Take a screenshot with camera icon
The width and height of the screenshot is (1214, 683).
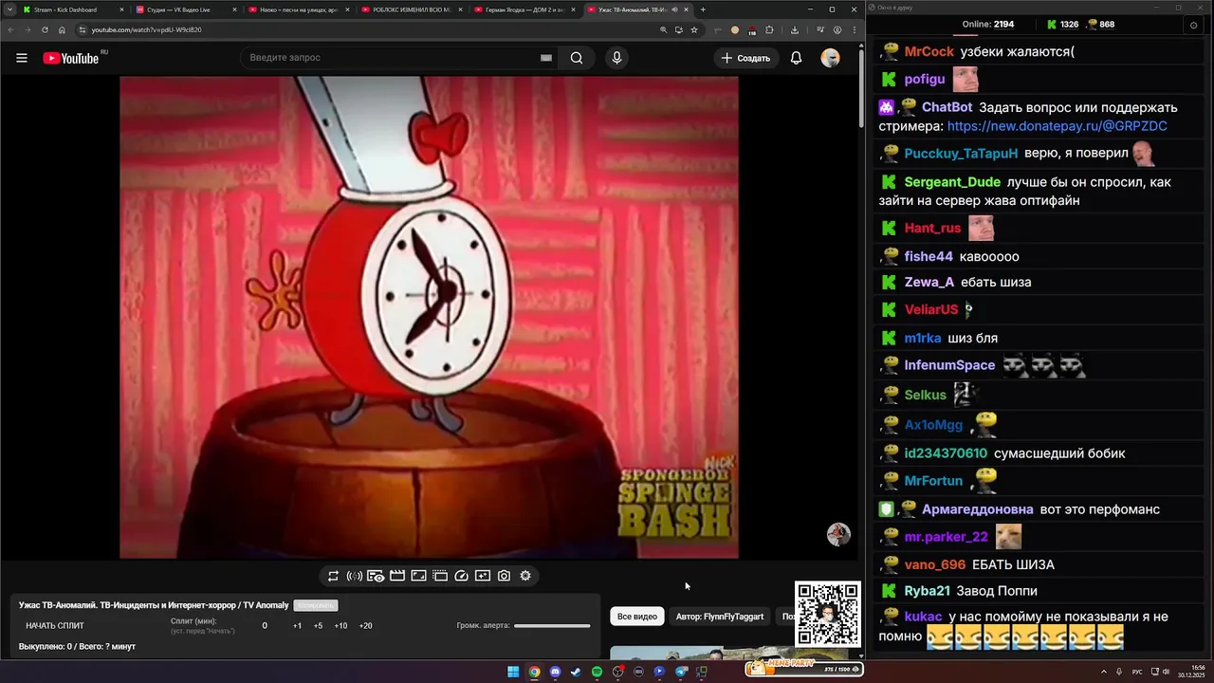[504, 576]
